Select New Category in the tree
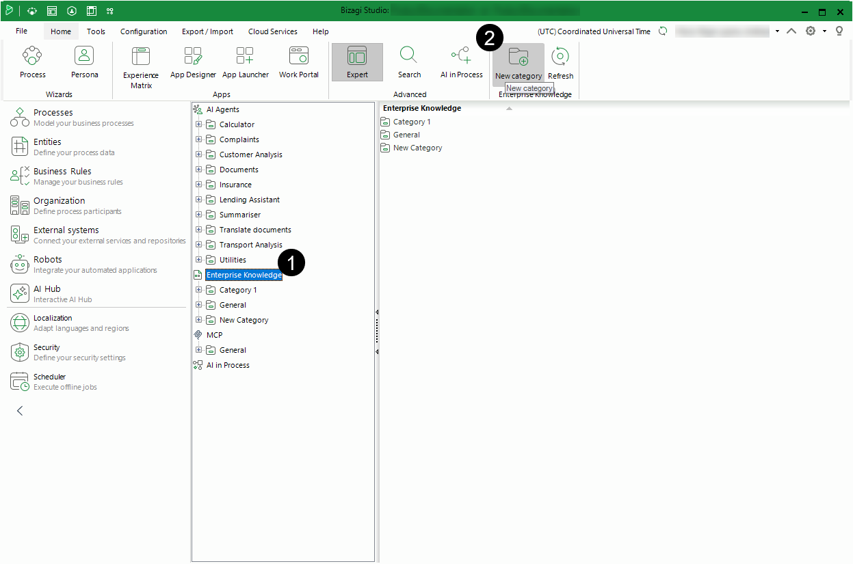Viewport: 853px width, 564px height. pyautogui.click(x=244, y=320)
